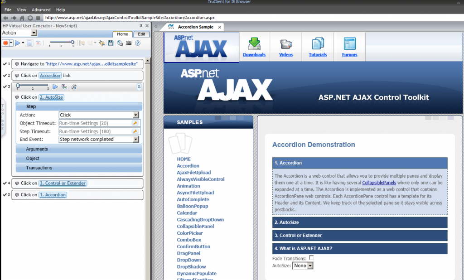Reload the page with the refresh icon
Viewport: 464px width, 280px height.
point(30,18)
